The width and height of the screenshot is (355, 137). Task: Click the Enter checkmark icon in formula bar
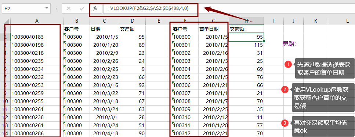coord(82,8)
